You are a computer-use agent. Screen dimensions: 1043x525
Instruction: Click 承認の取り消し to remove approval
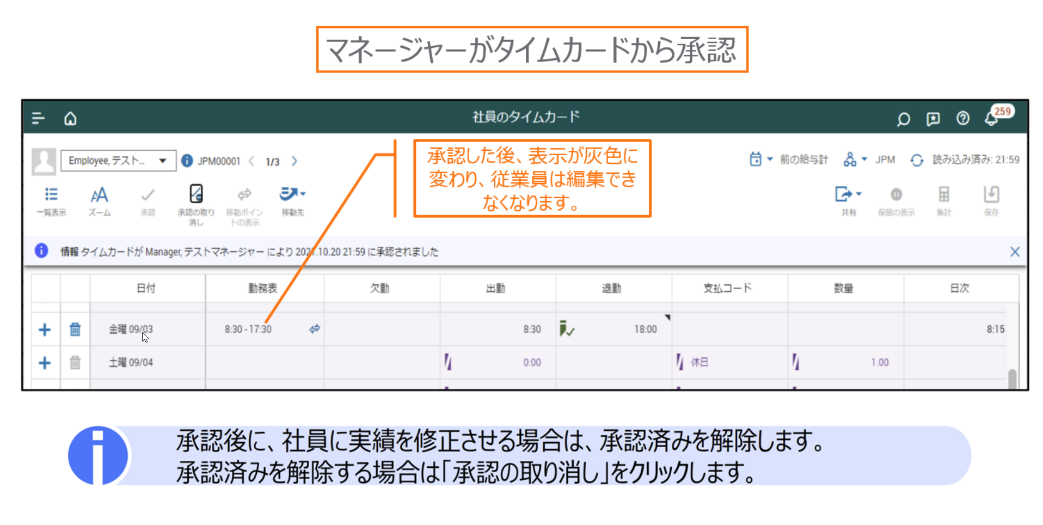pos(196,202)
